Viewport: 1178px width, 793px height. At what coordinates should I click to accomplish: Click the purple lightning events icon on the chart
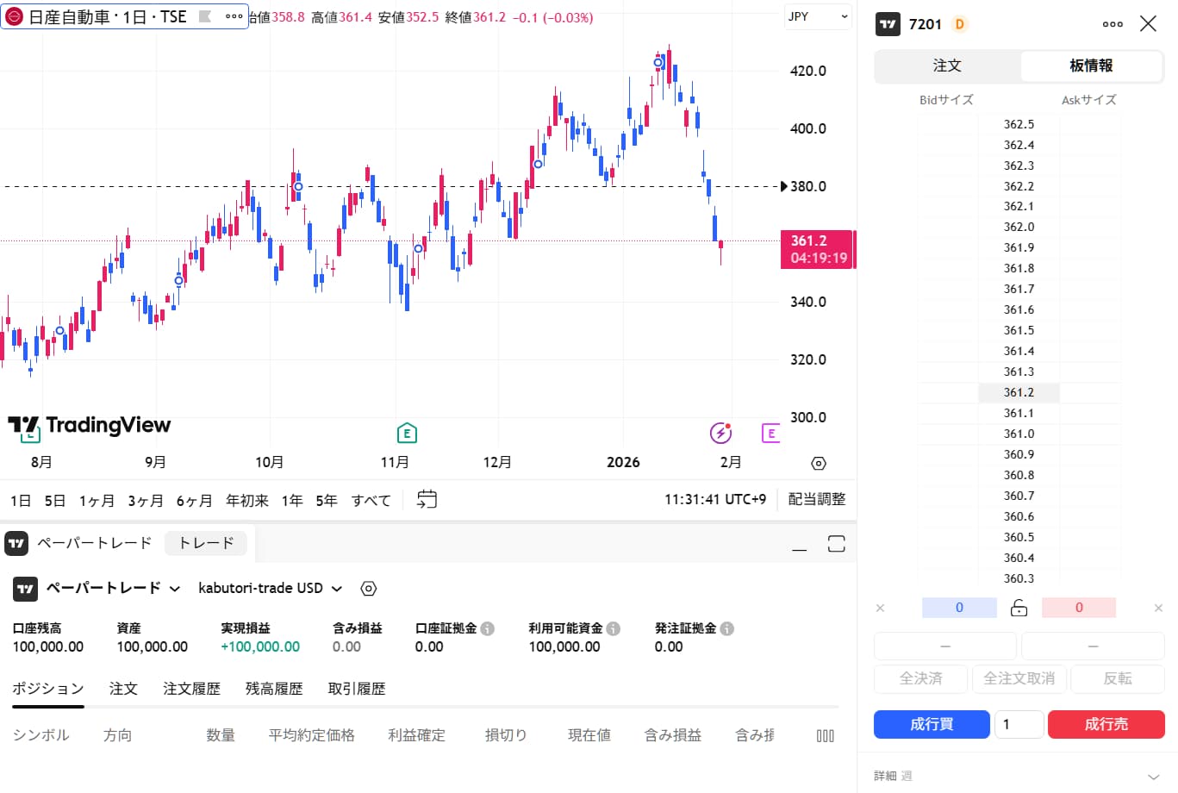(x=720, y=431)
